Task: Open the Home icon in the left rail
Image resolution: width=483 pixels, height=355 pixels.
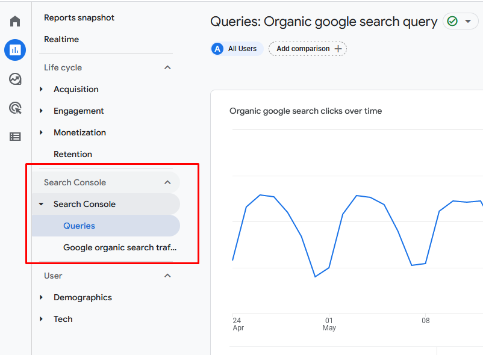Action: [14, 21]
